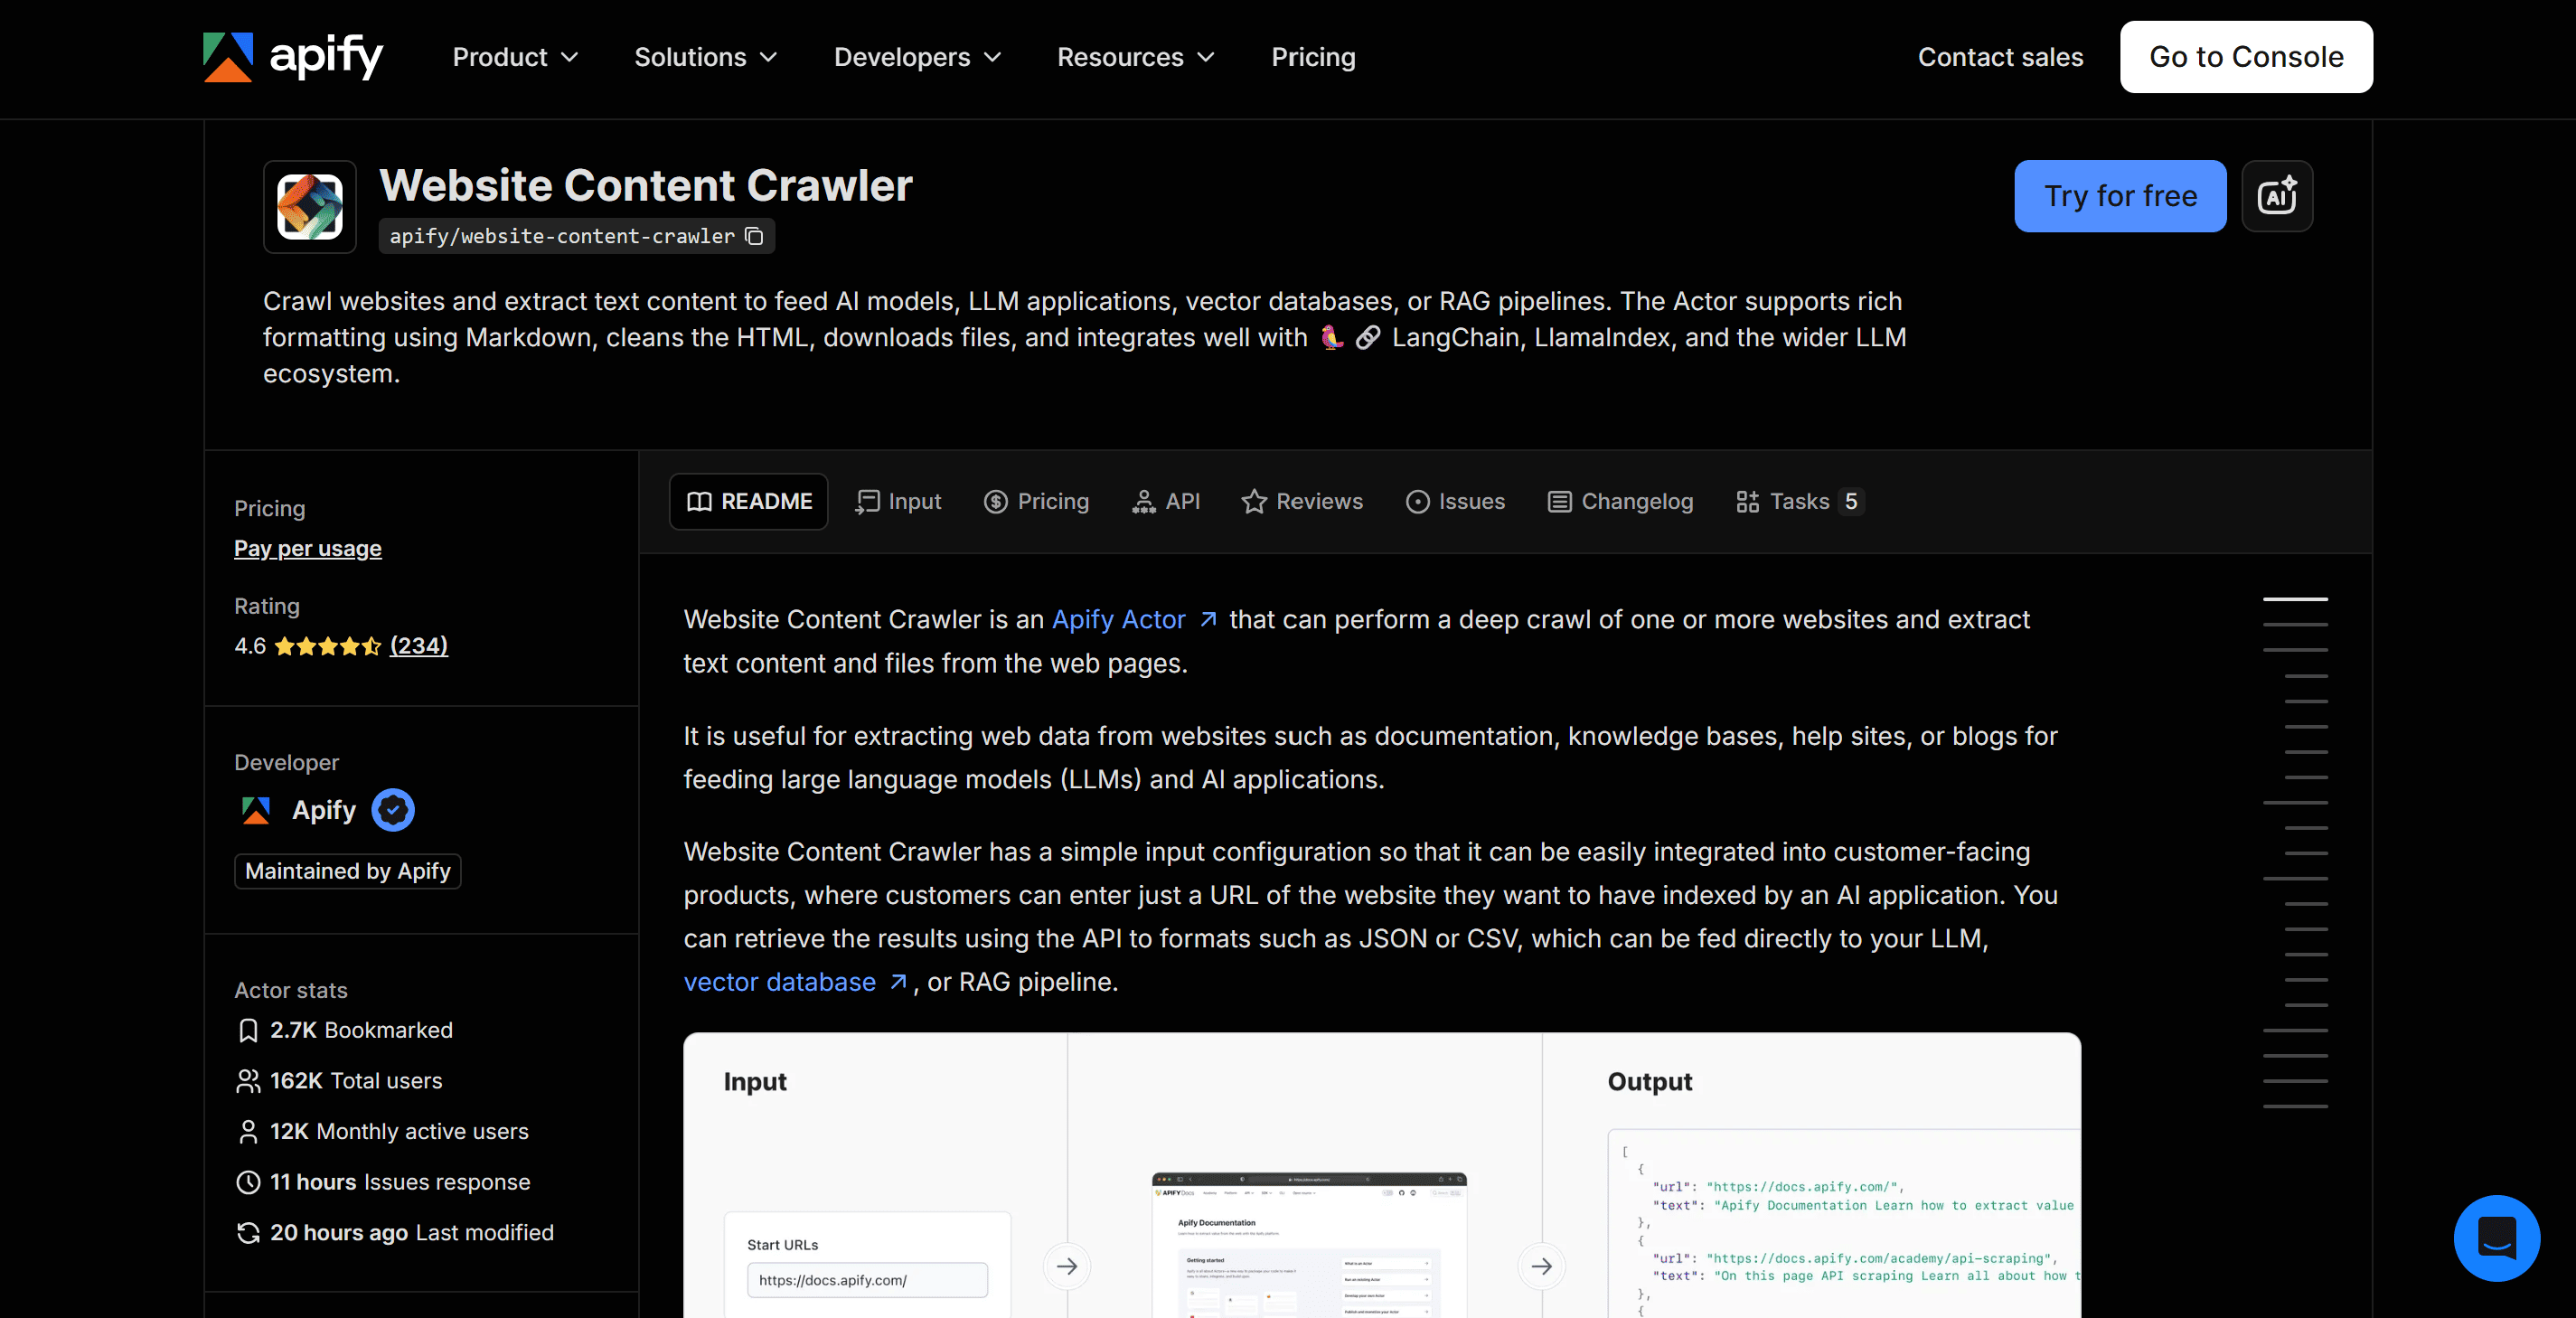Click the Go to Console button

[2246, 57]
